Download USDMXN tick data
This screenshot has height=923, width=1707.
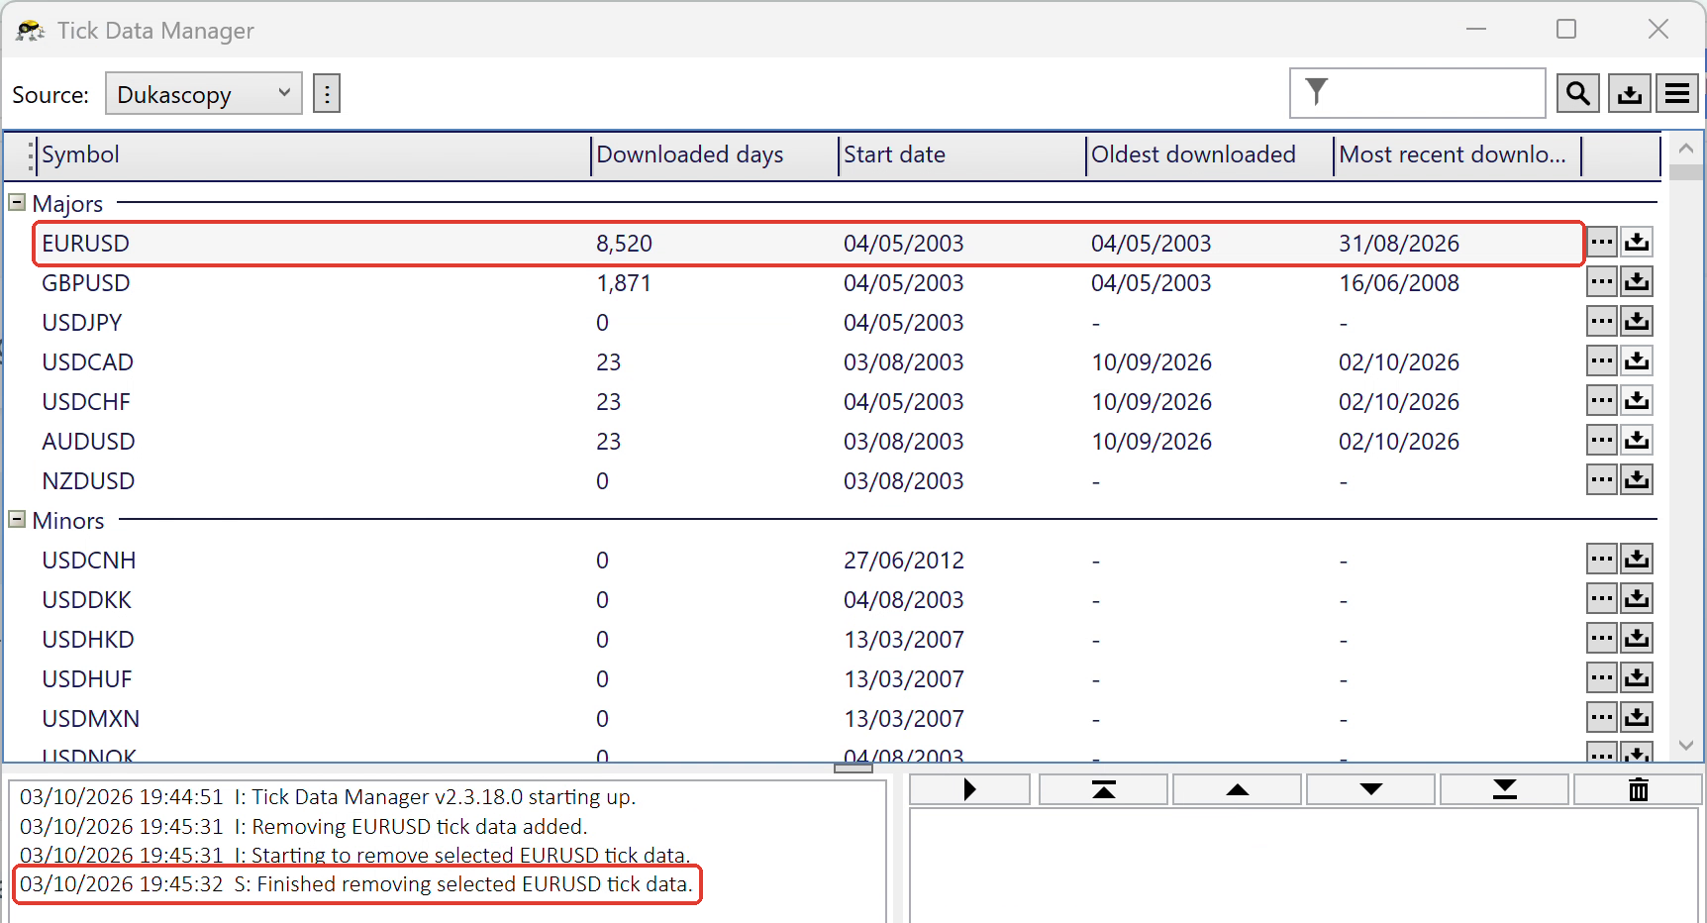(1637, 718)
